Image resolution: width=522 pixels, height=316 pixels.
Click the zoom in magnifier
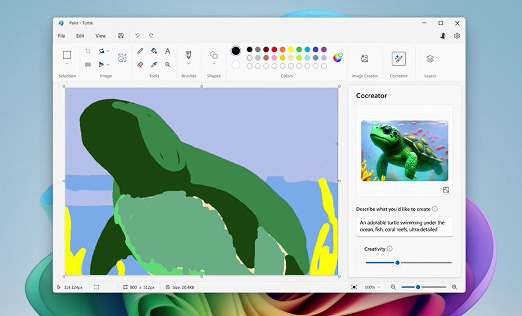click(455, 287)
